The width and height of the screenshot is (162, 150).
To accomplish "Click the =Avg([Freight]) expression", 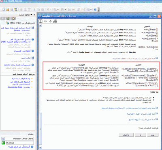I will click(x=151, y=29).
